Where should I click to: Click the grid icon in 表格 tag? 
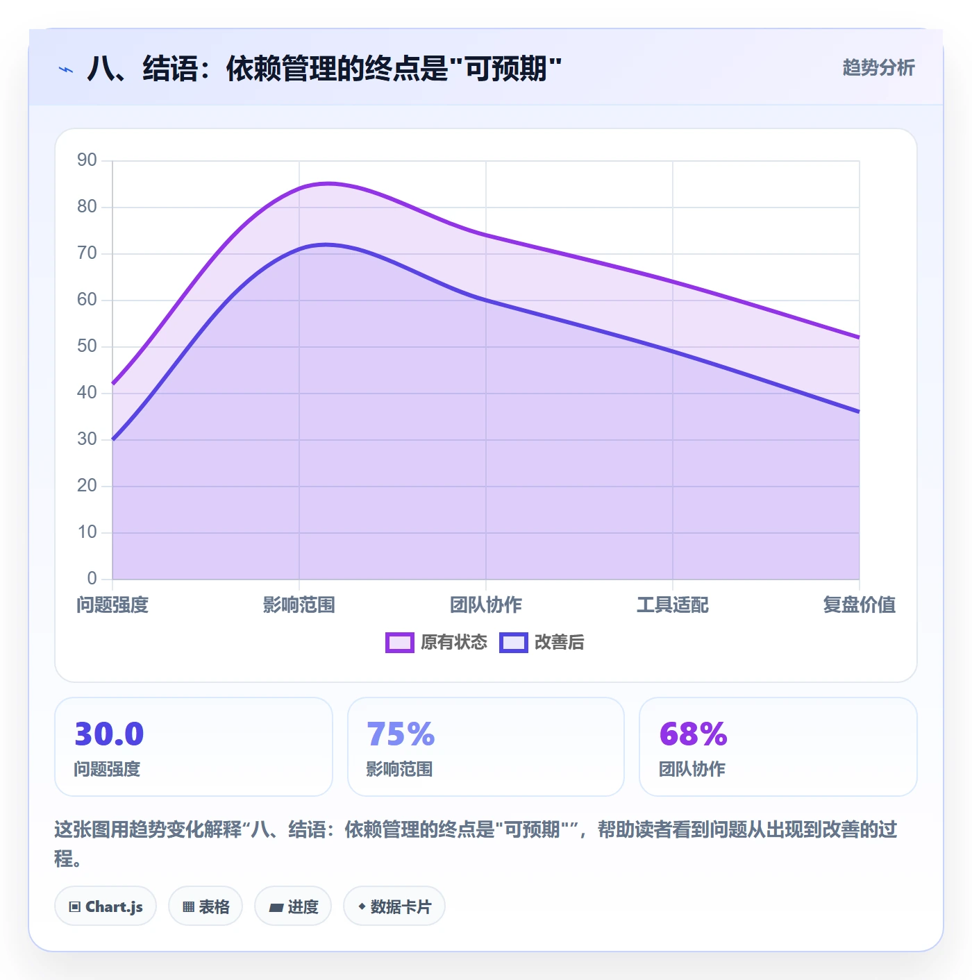[x=188, y=907]
